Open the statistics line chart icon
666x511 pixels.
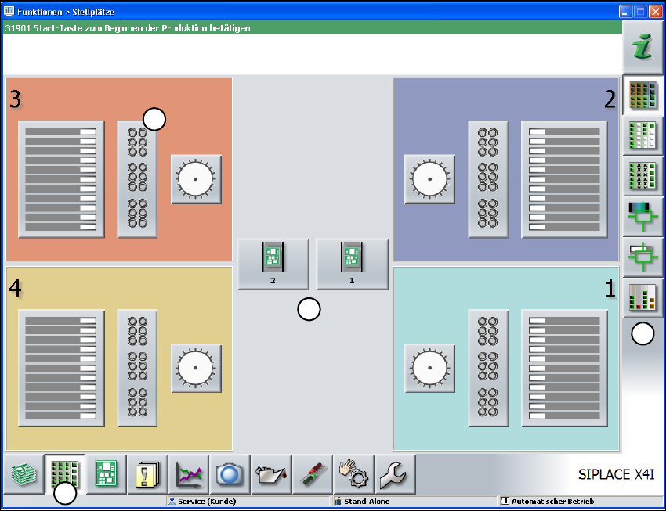[189, 474]
